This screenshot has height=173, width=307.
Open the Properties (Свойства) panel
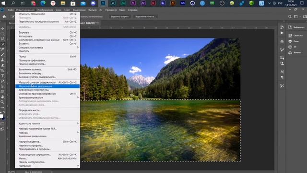295,36
